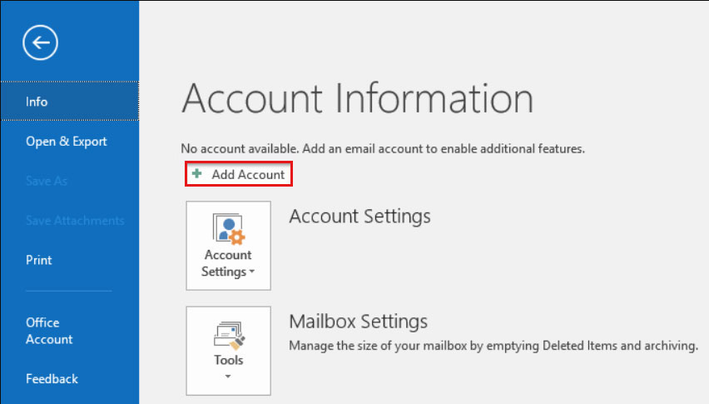Click the Mailbox Settings section heading
The width and height of the screenshot is (709, 404).
coord(358,322)
